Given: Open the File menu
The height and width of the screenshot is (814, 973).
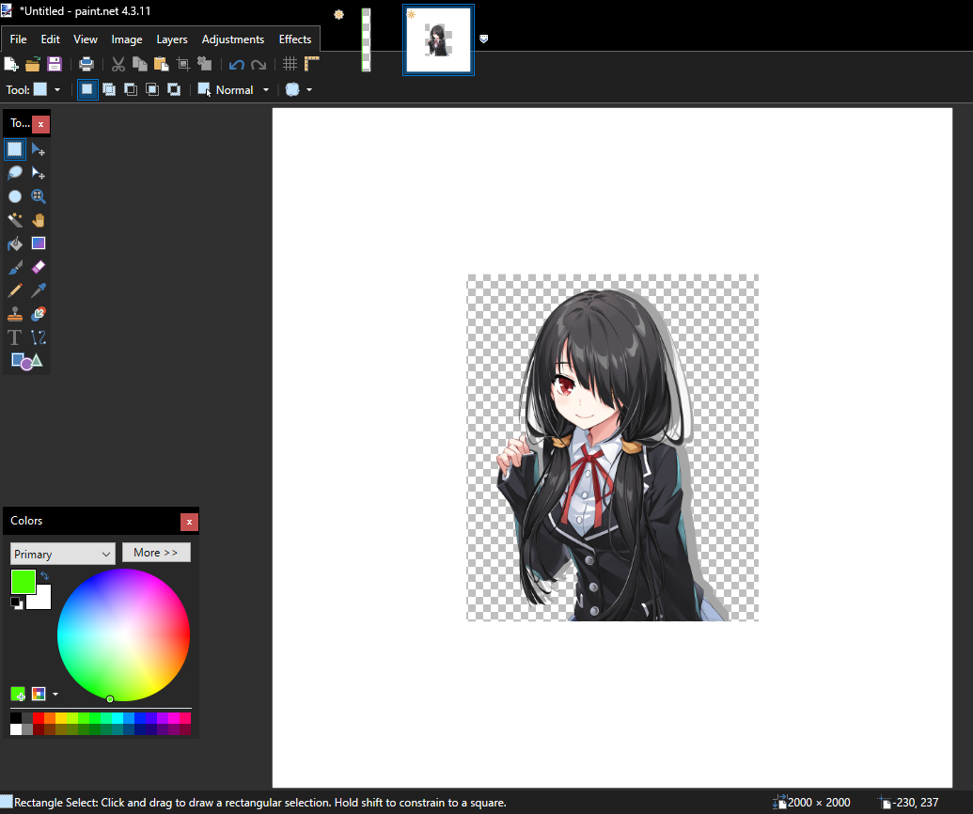Looking at the screenshot, I should pyautogui.click(x=18, y=39).
